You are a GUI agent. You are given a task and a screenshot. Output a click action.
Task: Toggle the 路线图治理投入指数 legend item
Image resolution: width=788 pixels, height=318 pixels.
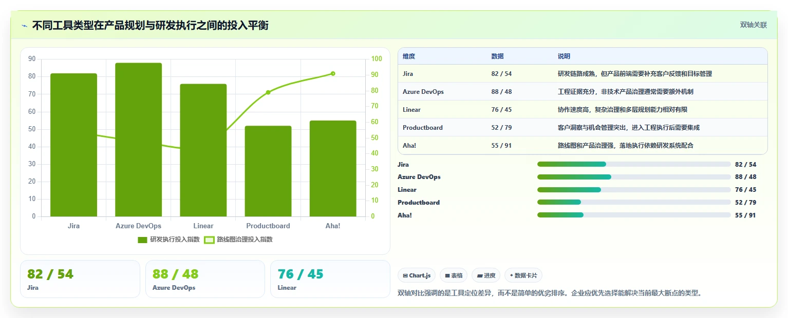click(x=238, y=240)
